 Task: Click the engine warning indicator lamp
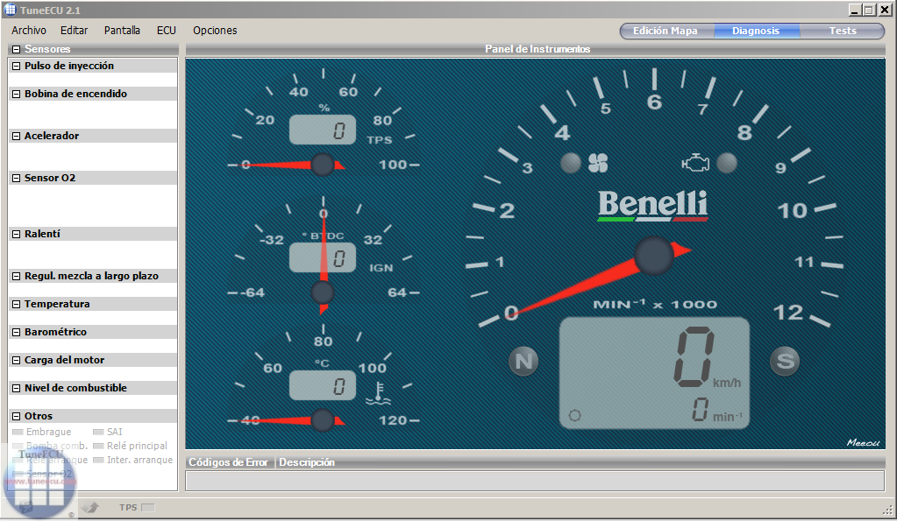(727, 164)
